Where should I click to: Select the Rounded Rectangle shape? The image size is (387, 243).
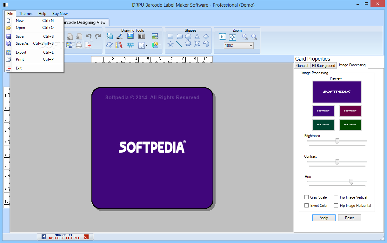179,36
